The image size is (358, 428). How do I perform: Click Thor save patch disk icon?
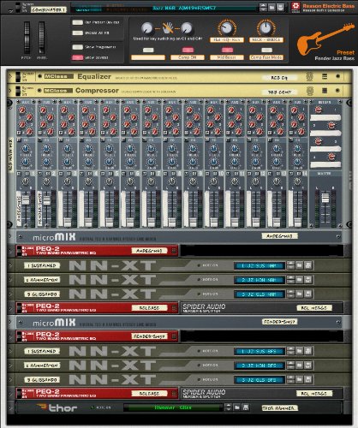246,407
